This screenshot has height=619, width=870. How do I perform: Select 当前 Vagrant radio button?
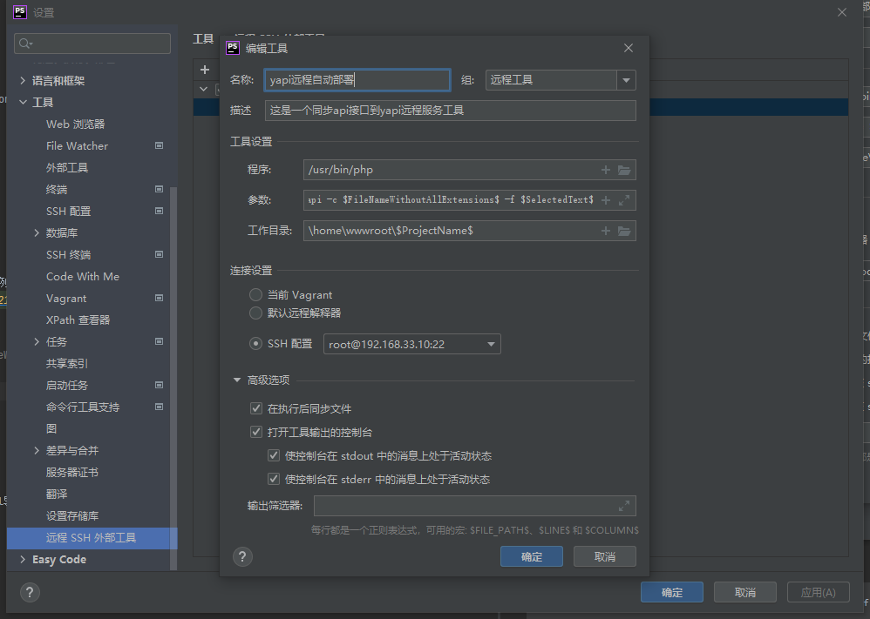pos(255,295)
